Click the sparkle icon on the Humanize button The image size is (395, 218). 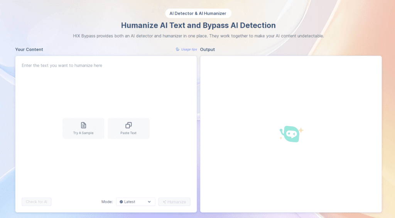point(164,202)
